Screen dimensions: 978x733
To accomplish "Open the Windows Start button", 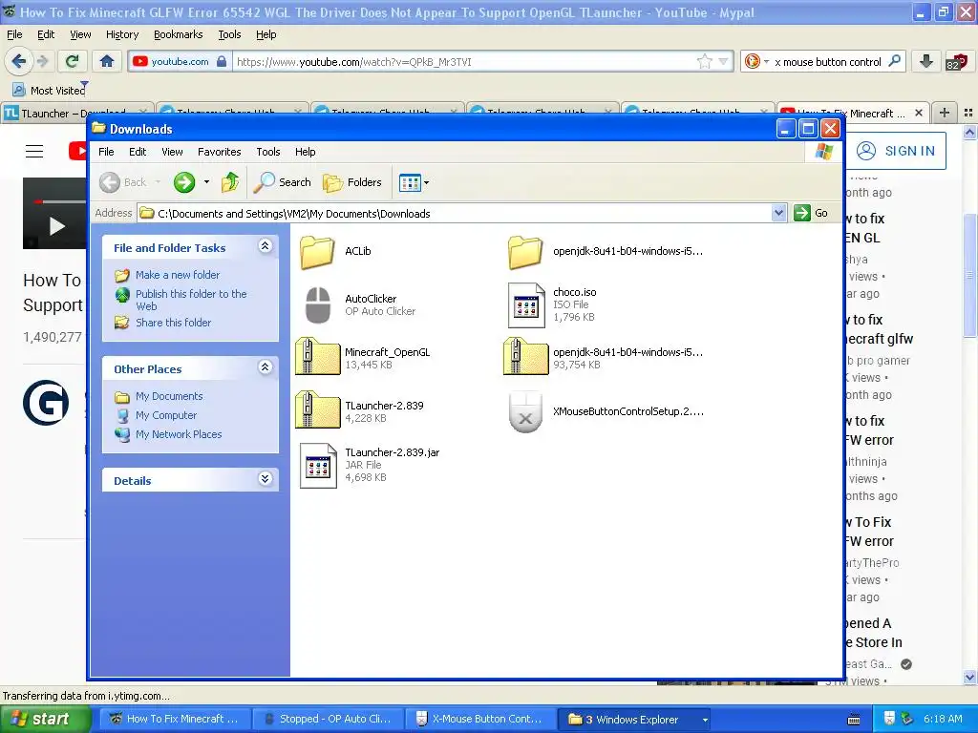I will (45, 720).
